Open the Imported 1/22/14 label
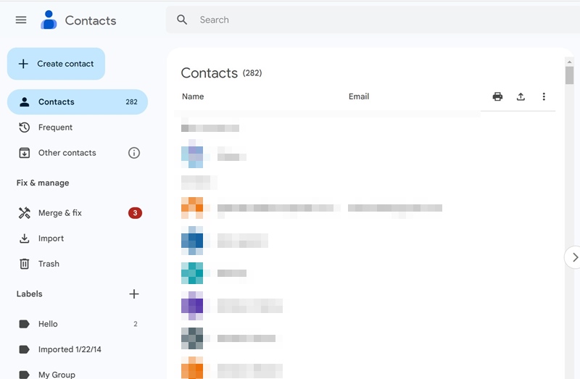Viewport: 580px width, 379px height. point(70,349)
